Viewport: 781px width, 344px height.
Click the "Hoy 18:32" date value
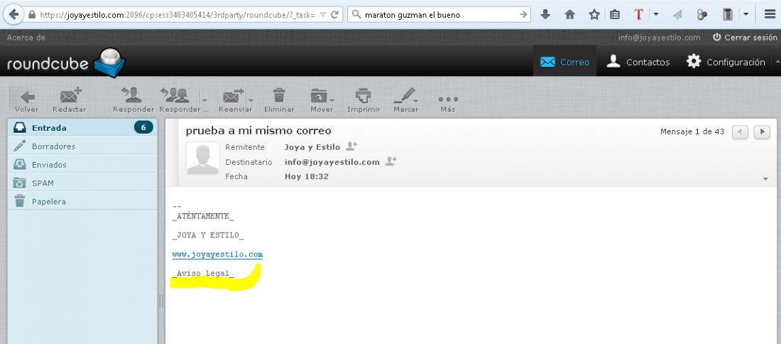click(x=306, y=176)
